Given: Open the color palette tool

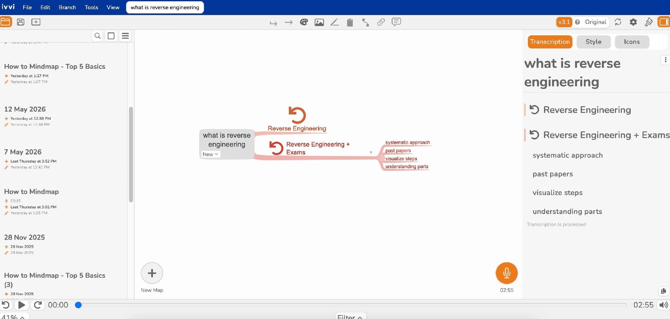Looking at the screenshot, I should pyautogui.click(x=304, y=22).
